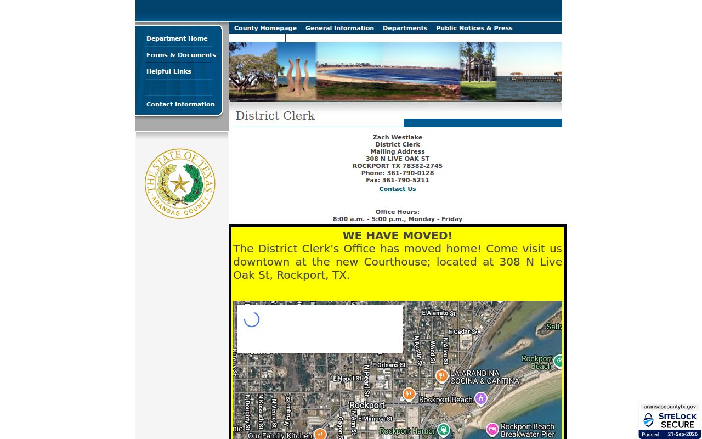Screen dimensions: 702x439
Task: Click the Rockport Harbor green marker
Action: pos(444,430)
